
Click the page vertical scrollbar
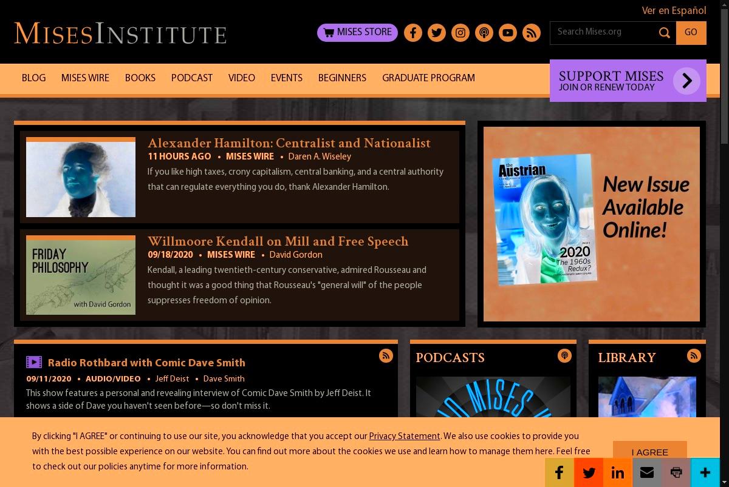coord(724,243)
